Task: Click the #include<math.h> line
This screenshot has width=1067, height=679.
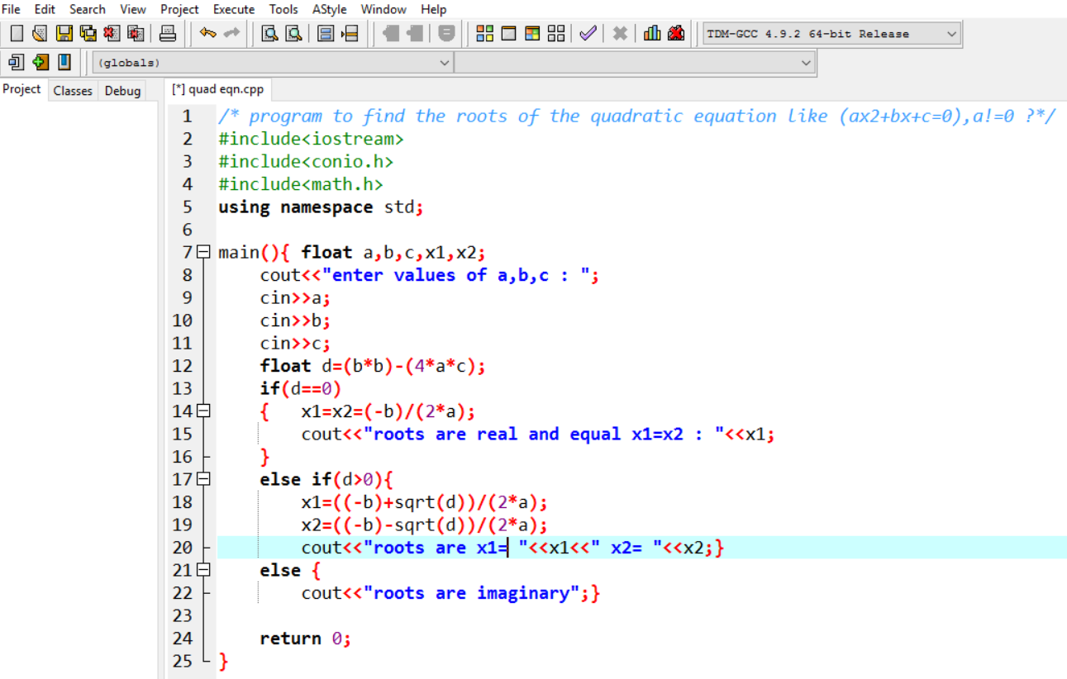Action: point(301,184)
